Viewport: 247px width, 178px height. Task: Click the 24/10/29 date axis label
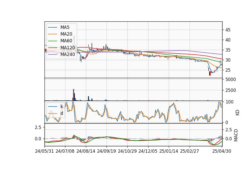(x=127, y=151)
